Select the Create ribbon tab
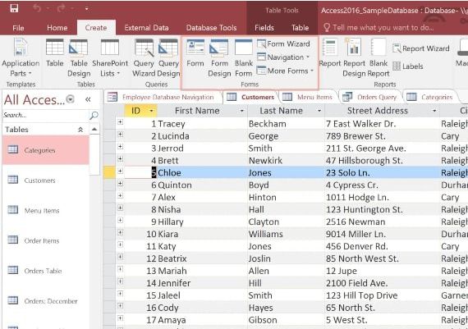This screenshot has height=329, width=468. [96, 28]
